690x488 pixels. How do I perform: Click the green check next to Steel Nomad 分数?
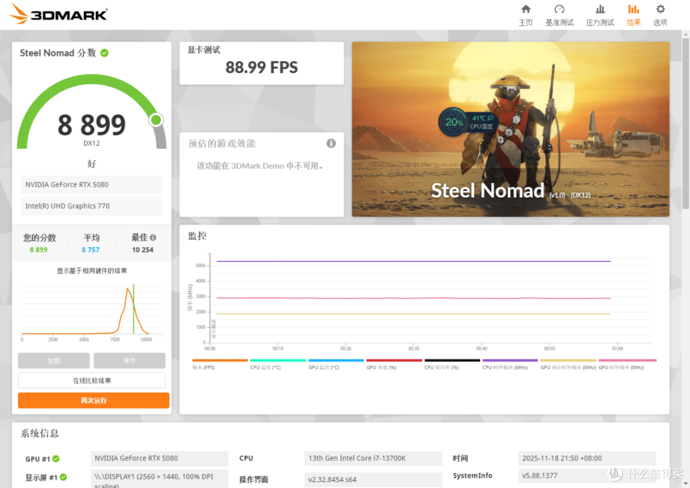104,53
